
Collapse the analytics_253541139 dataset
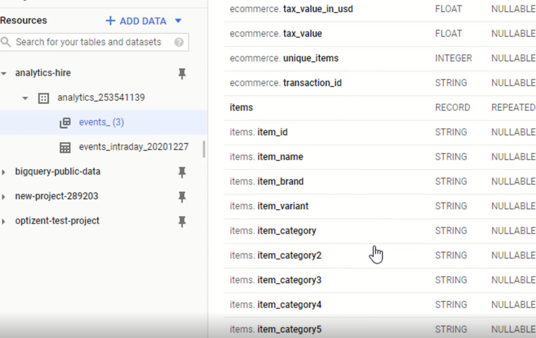tap(25, 98)
